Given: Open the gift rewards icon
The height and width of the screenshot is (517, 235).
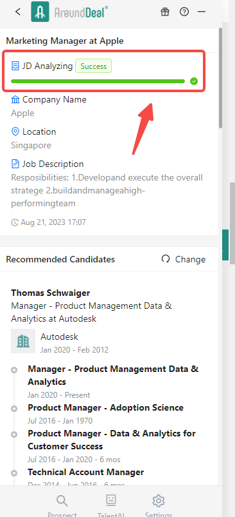Looking at the screenshot, I should pos(165,12).
